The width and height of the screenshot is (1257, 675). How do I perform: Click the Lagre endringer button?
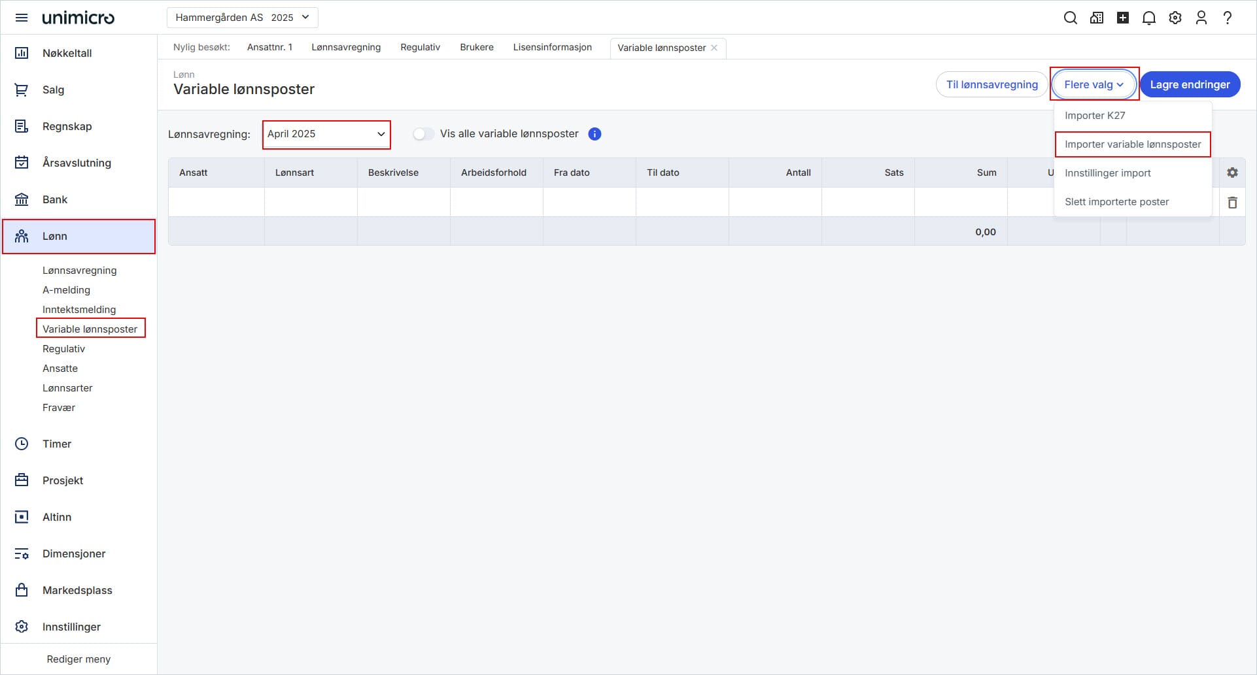pos(1190,84)
